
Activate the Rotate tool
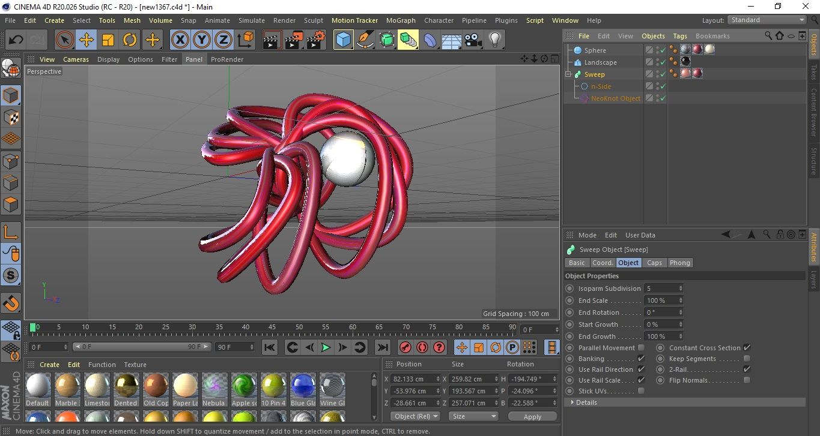tap(130, 40)
